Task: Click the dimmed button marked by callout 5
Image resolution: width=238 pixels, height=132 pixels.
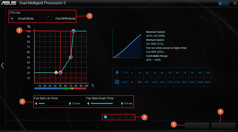Action: (x=197, y=126)
